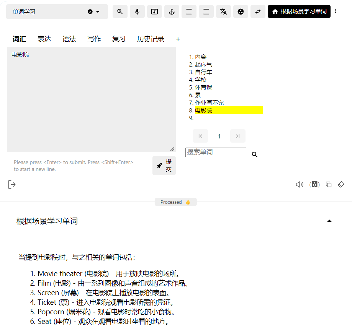
Task: Play audio with the speaker icon
Action: [299, 184]
